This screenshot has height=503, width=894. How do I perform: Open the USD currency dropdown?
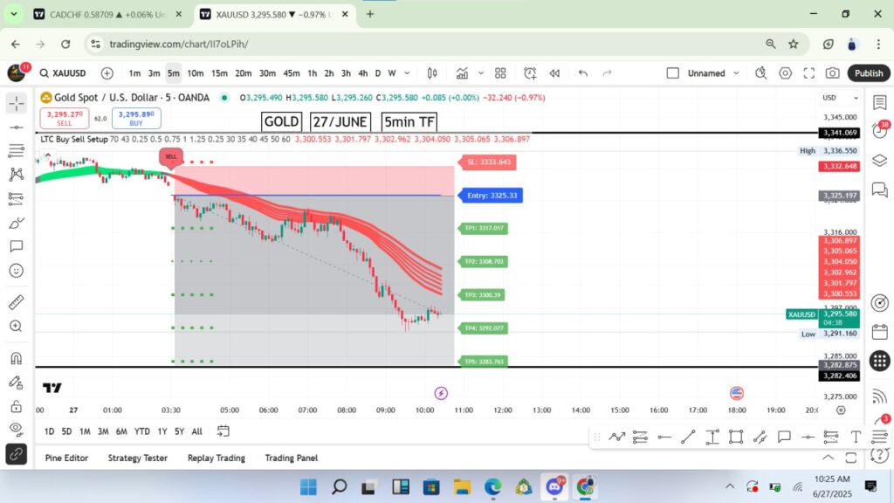point(840,98)
